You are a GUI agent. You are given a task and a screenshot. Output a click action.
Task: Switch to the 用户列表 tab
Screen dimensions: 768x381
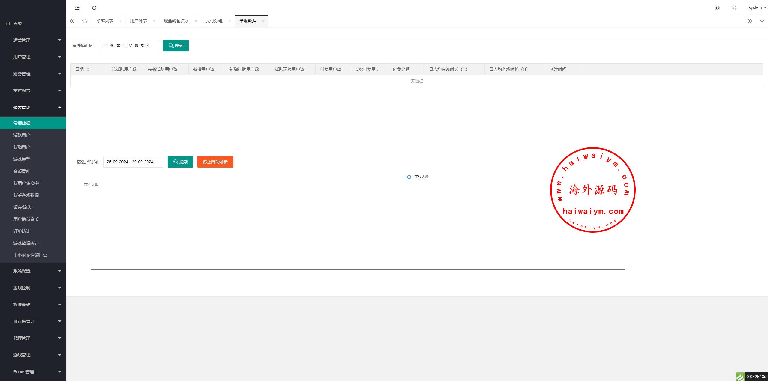[x=139, y=21]
